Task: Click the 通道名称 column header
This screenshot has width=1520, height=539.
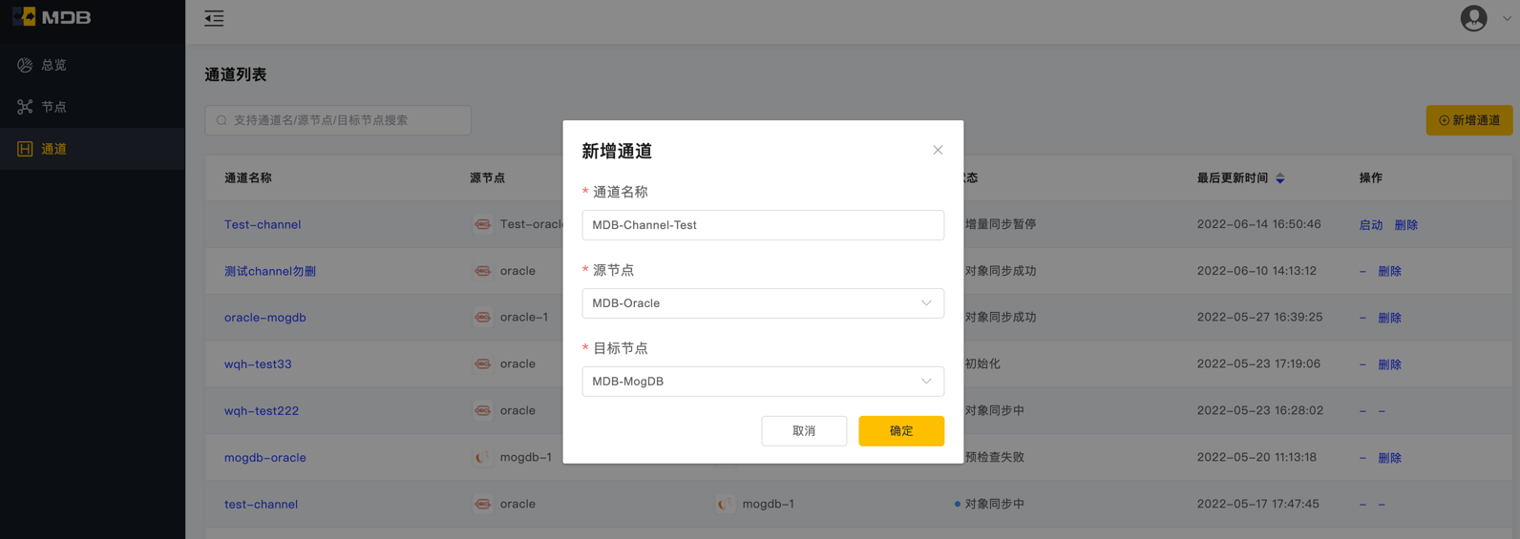Action: (x=248, y=178)
